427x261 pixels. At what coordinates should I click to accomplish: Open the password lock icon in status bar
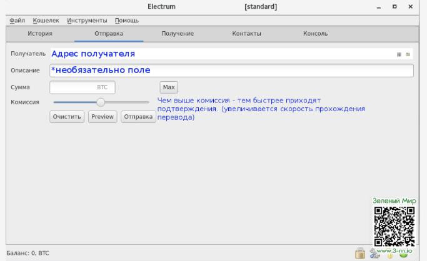click(x=360, y=252)
